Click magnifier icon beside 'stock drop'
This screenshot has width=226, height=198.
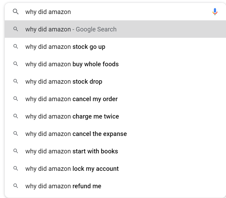click(x=16, y=81)
